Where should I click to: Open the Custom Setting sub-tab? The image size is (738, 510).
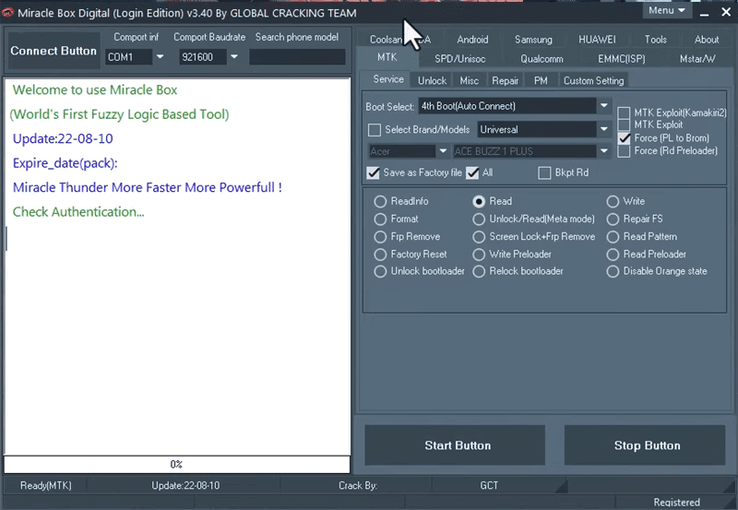click(x=593, y=80)
